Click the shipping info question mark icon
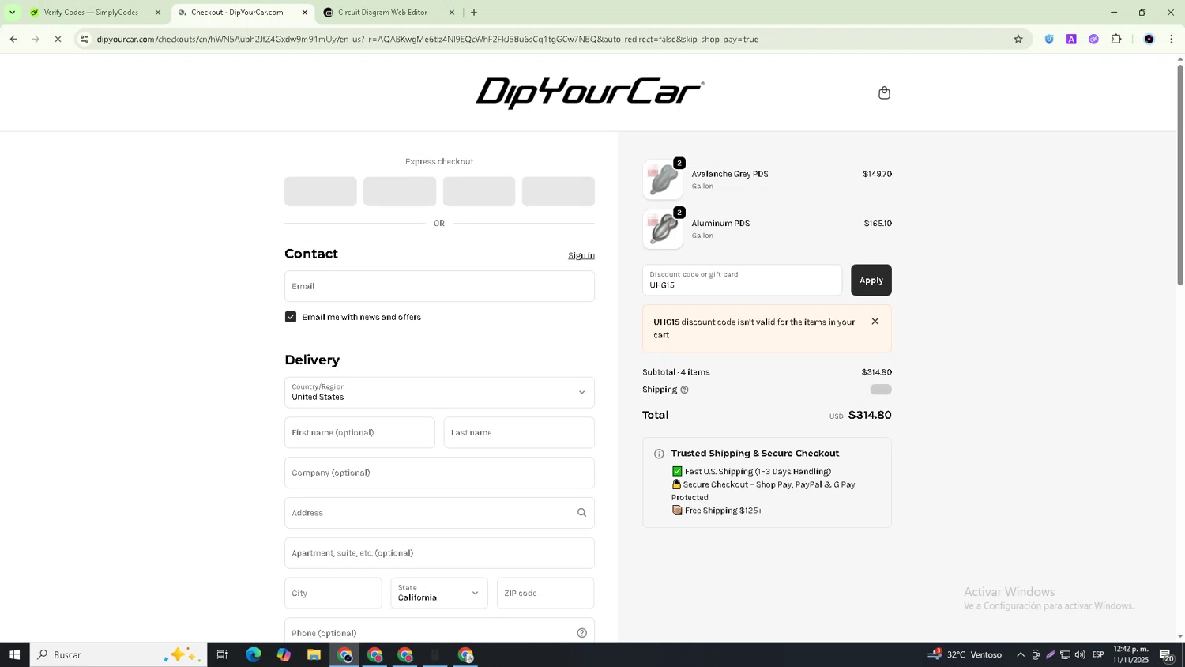 [x=684, y=390]
